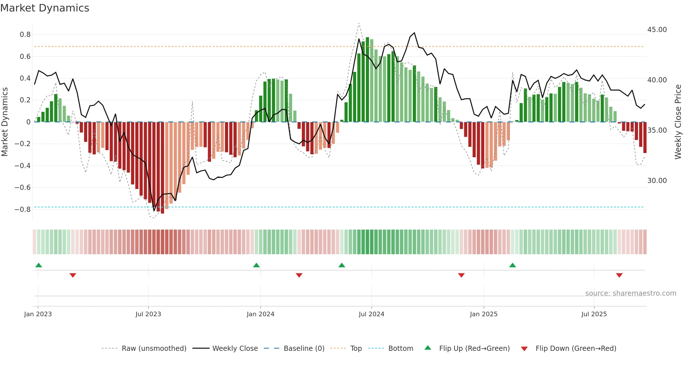The height and width of the screenshot is (386, 686).
Task: Click the Jan 2025 x-axis label
Action: [484, 314]
